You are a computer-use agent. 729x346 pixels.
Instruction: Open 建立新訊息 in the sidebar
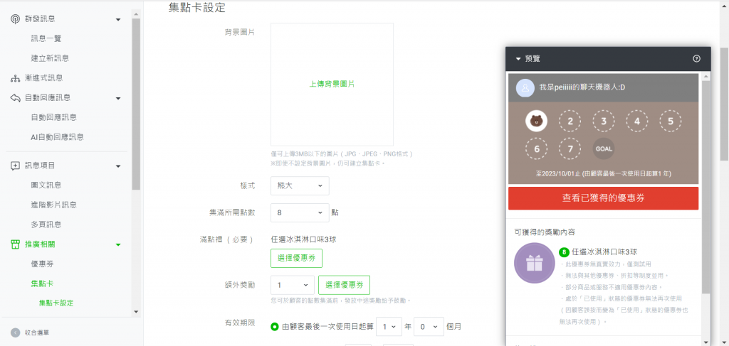click(x=51, y=58)
